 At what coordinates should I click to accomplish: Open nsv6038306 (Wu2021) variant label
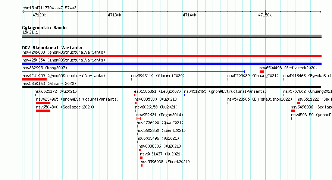tap(160, 146)
